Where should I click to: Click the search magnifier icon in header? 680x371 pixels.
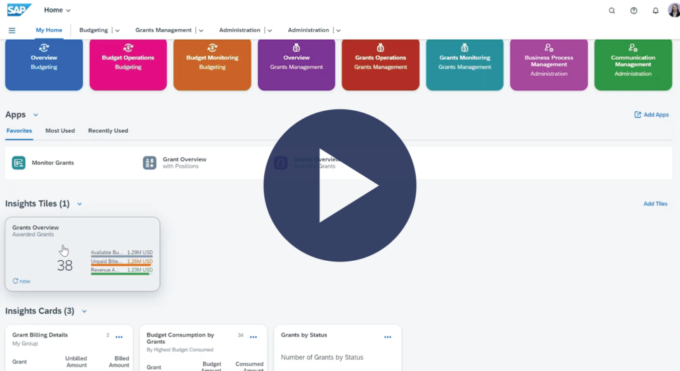pyautogui.click(x=612, y=11)
